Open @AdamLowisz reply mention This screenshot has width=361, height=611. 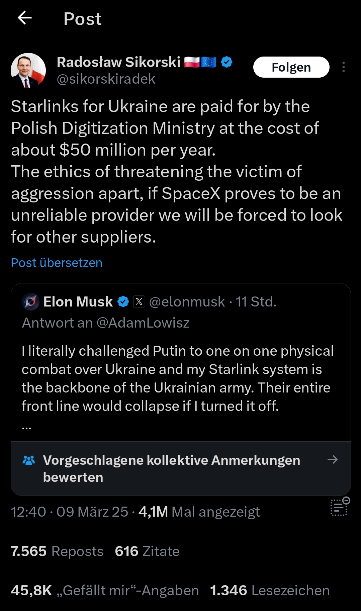[x=143, y=323]
